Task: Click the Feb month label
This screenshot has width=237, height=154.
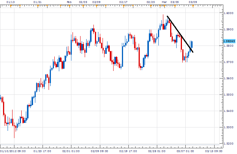Action: (x=69, y=2)
